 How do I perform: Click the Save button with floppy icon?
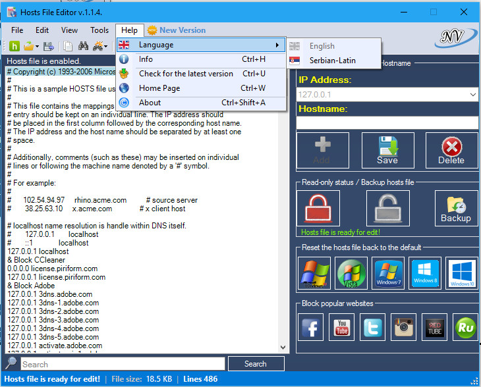pos(387,151)
